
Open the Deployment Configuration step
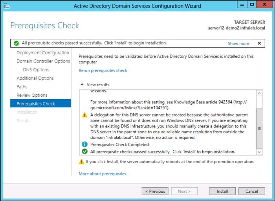tap(42, 53)
